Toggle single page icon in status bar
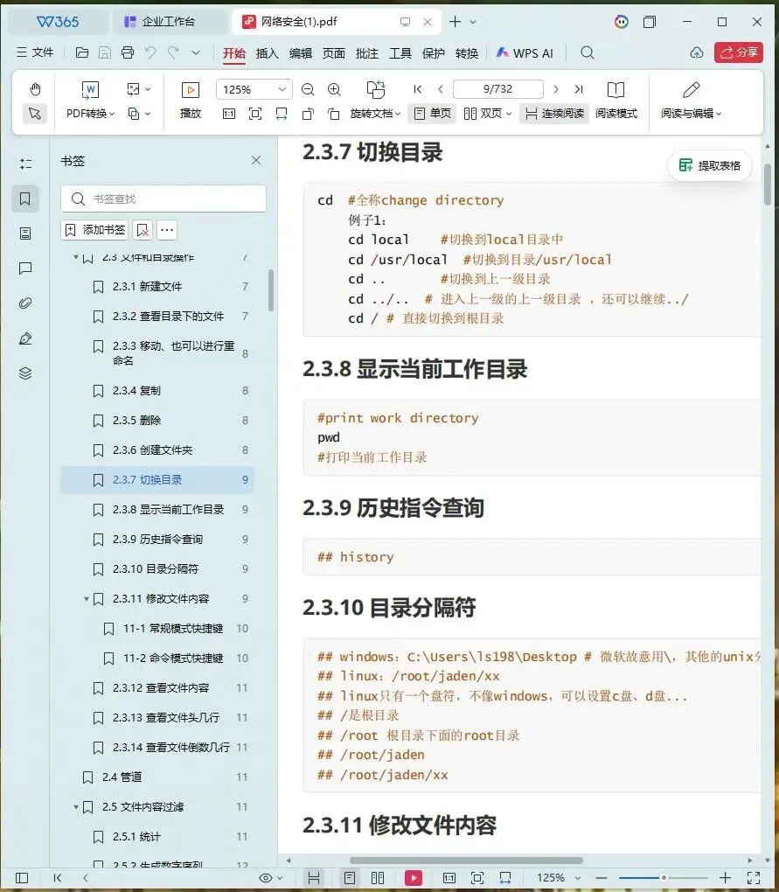Viewport: 779px width, 892px height. 350,878
